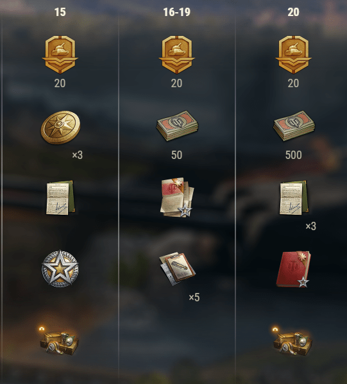Open the equipment crate reward in column 15
This screenshot has height=384, width=347.
[x=59, y=341]
